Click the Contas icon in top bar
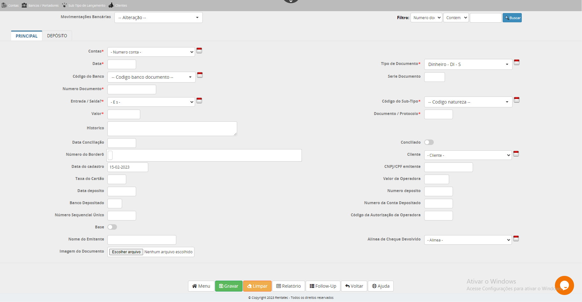Screen dimensions: 582x302 (x=4, y=5)
